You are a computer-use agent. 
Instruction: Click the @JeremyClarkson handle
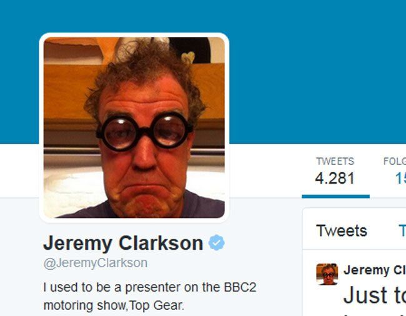(x=96, y=263)
